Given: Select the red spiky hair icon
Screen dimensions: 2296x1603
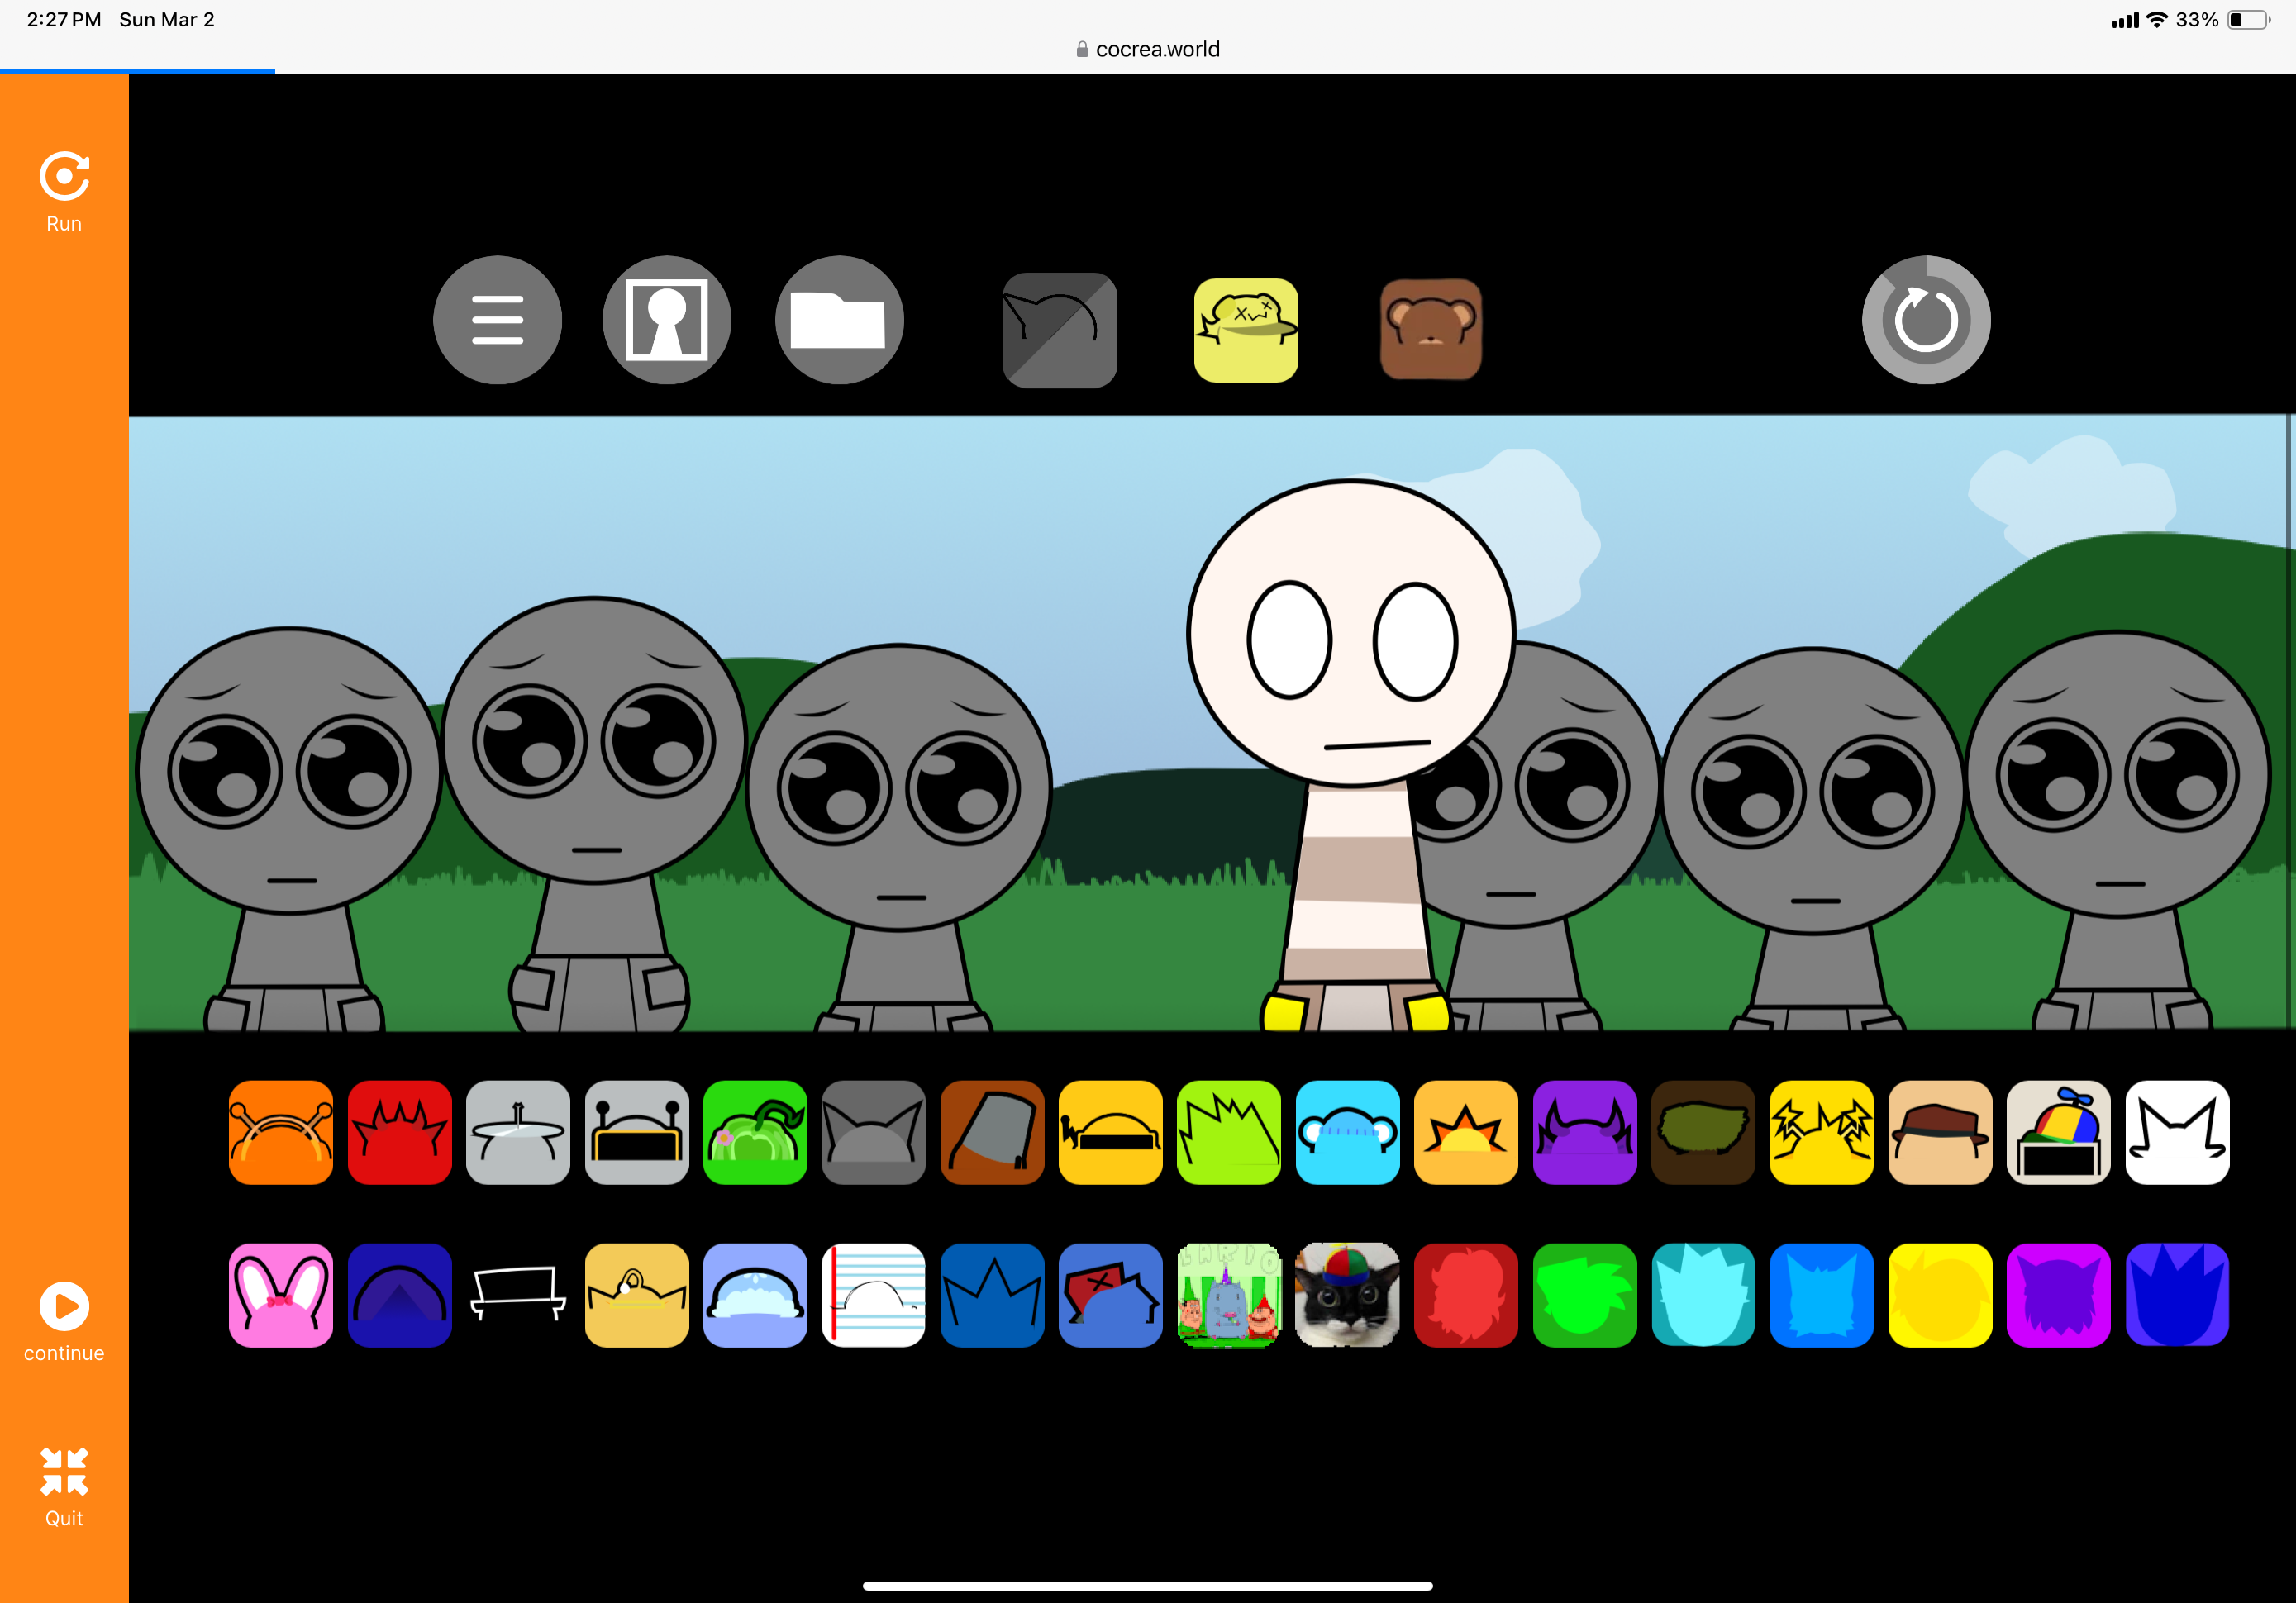Looking at the screenshot, I should [399, 1133].
